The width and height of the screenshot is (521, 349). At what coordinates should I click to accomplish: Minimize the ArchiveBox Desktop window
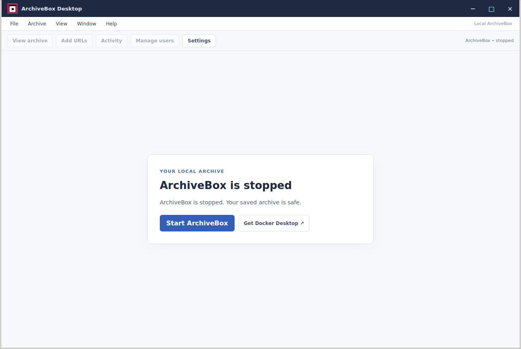pos(473,9)
